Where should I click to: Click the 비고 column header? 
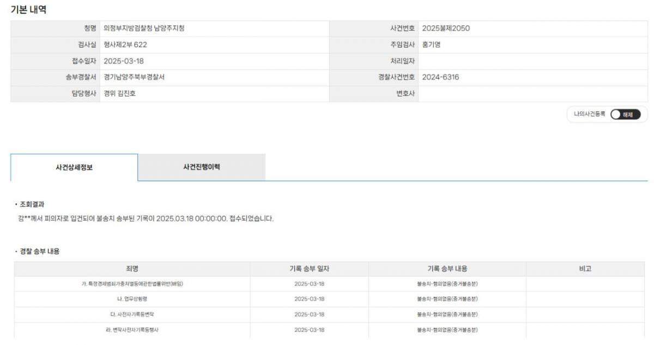point(586,269)
